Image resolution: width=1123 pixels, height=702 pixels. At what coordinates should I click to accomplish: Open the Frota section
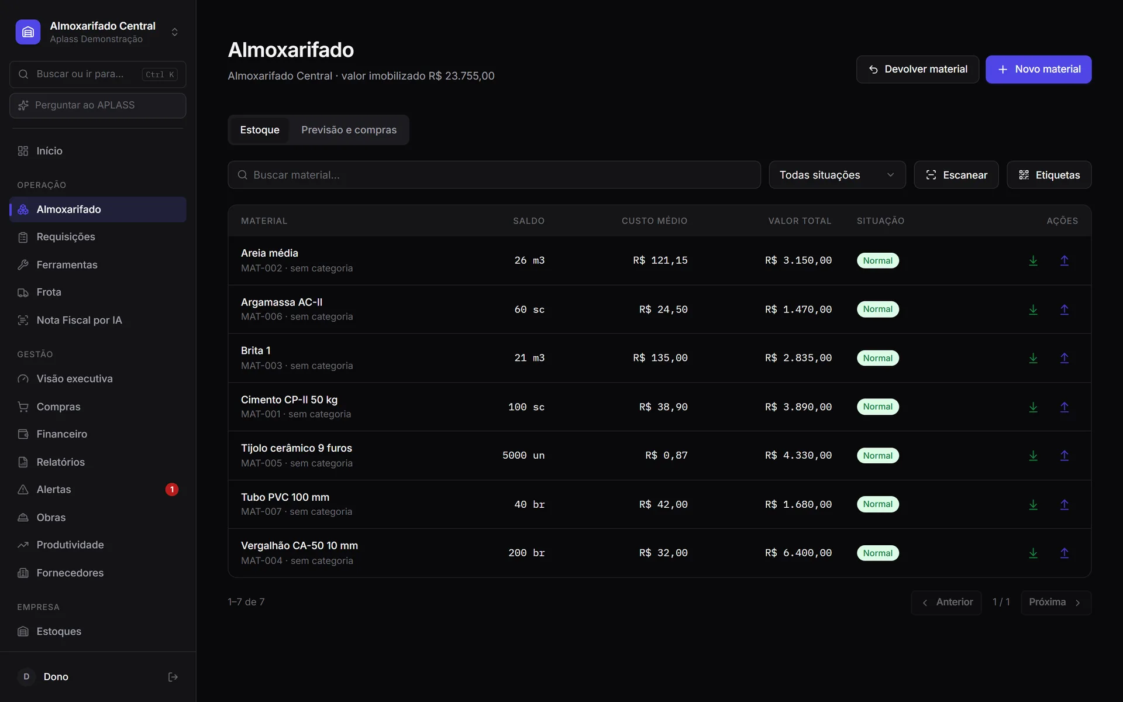point(98,292)
